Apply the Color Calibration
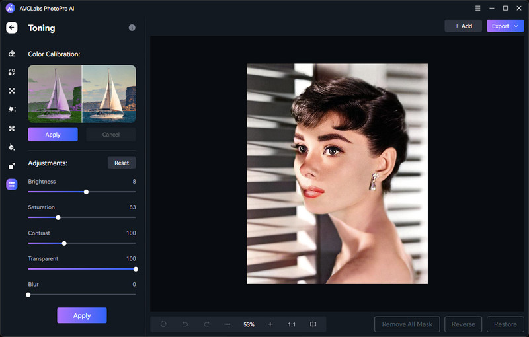529x337 pixels. [53, 134]
